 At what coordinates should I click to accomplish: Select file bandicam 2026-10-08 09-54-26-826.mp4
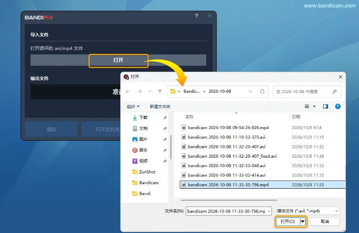(228, 128)
